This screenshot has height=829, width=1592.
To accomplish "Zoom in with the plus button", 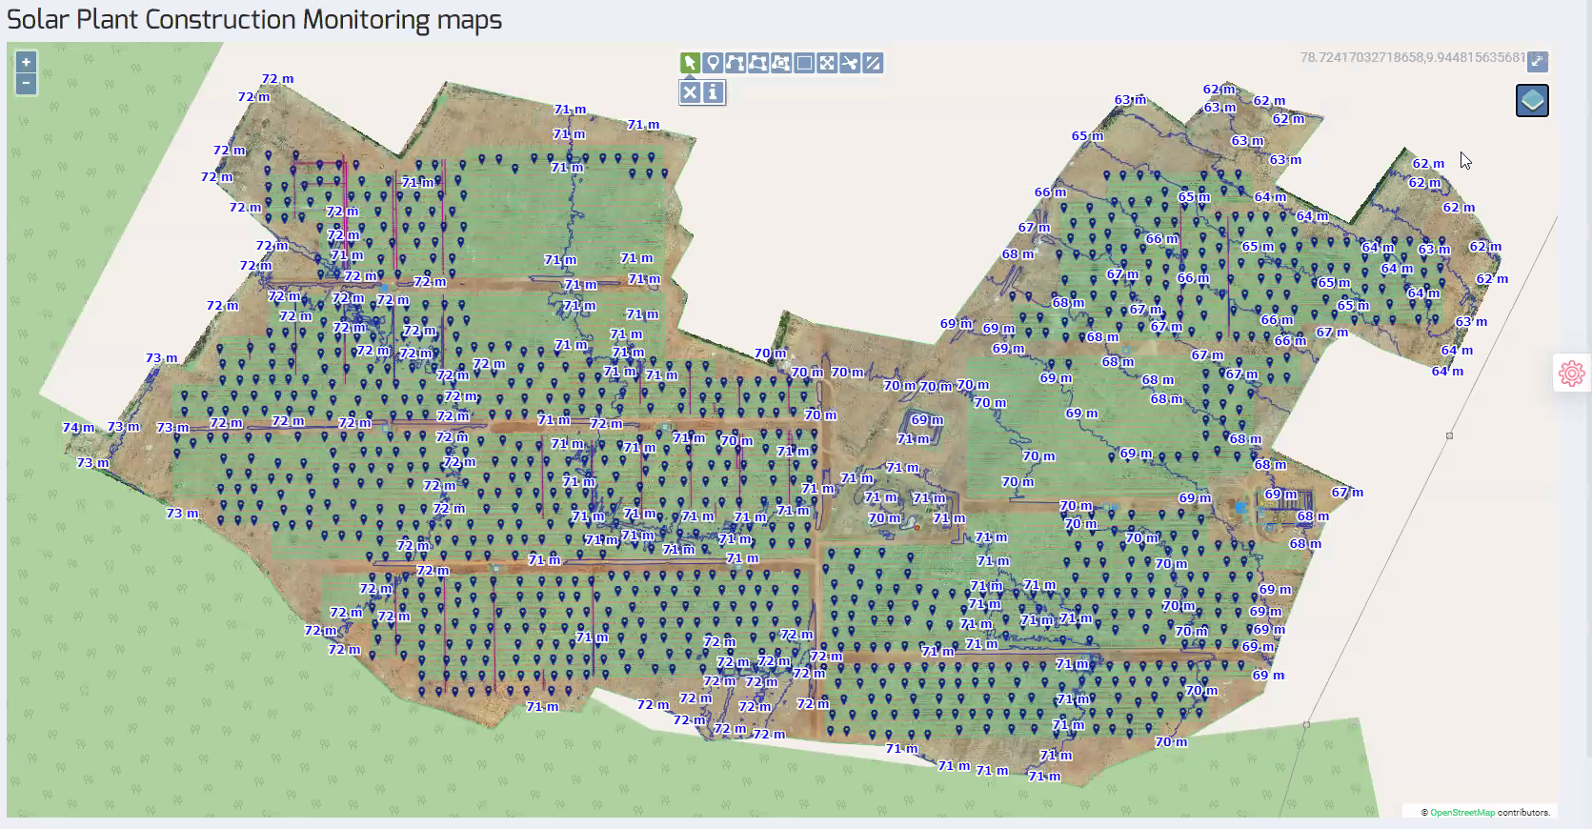I will [x=26, y=62].
